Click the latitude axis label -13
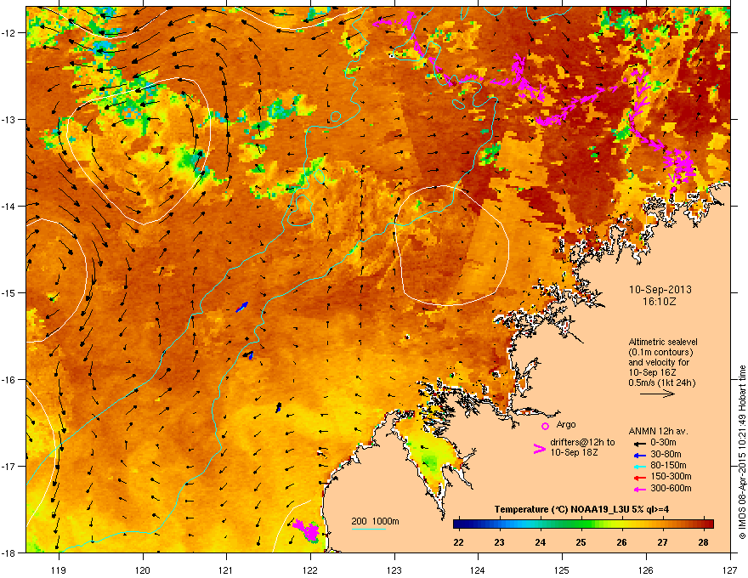The image size is (748, 578). 8,119
